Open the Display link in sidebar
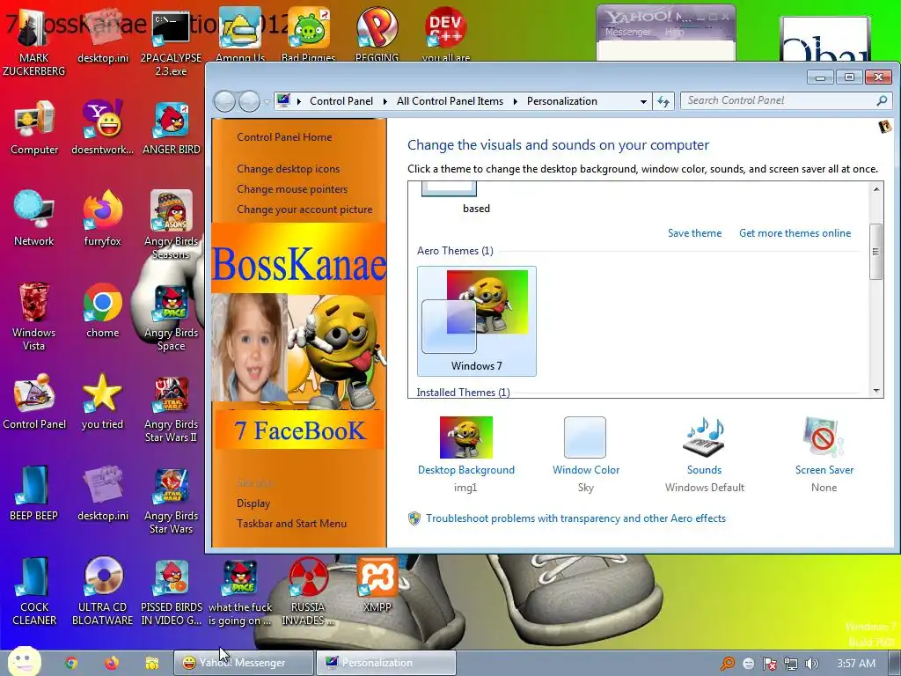The image size is (901, 676). (253, 503)
